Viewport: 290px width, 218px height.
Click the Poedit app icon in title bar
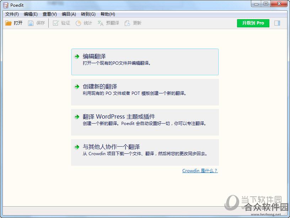[x=6, y=5]
